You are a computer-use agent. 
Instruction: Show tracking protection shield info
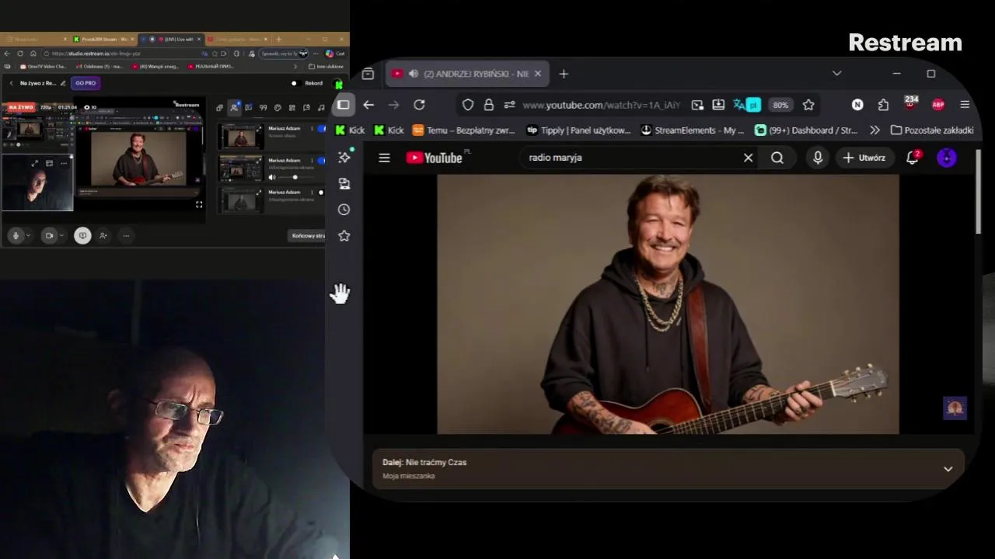point(467,105)
